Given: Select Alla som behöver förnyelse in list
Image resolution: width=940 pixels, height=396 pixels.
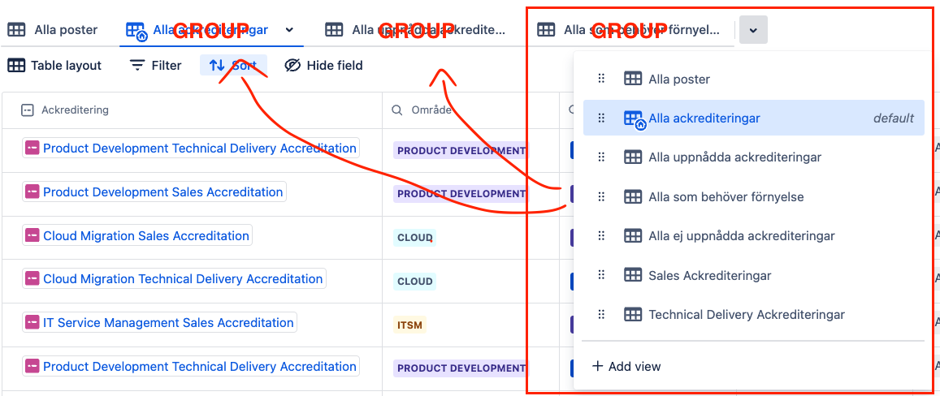Looking at the screenshot, I should pos(754,196).
